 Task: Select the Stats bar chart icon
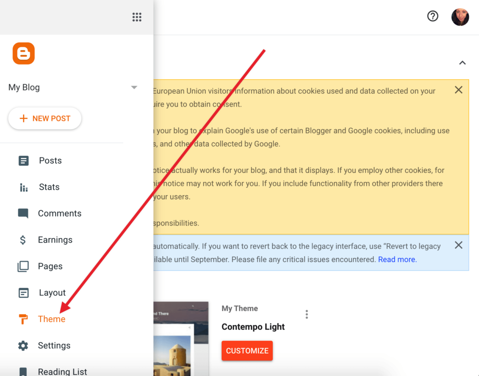(23, 187)
